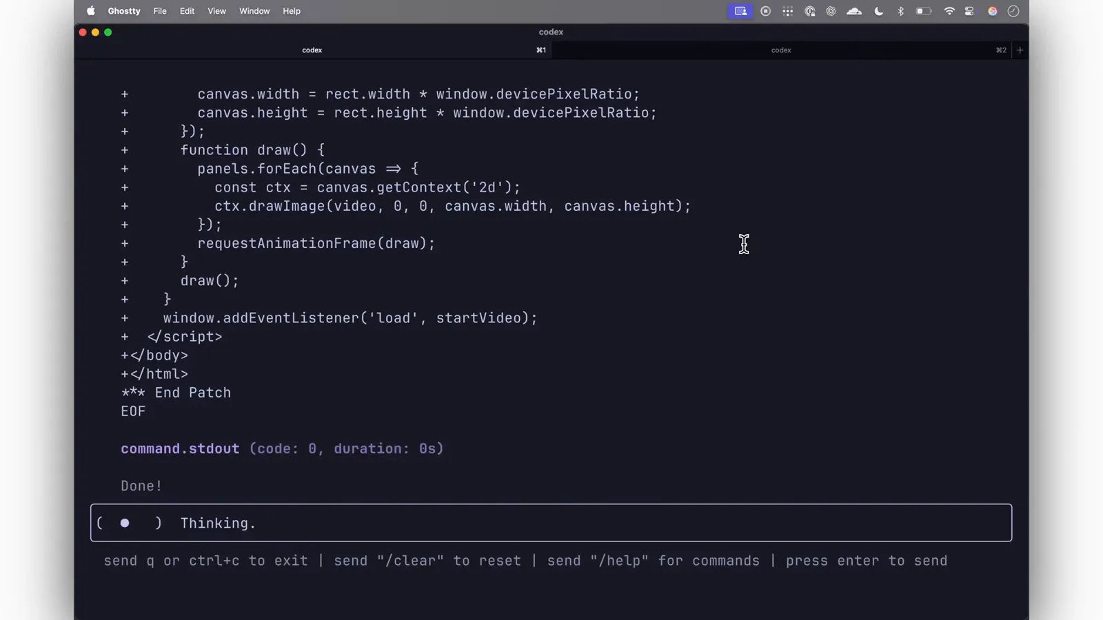Click the '+</body>' line
The width and height of the screenshot is (1103, 620).
[x=154, y=355]
